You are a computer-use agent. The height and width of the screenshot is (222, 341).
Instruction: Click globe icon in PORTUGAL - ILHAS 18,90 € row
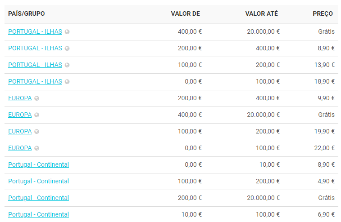click(x=67, y=82)
